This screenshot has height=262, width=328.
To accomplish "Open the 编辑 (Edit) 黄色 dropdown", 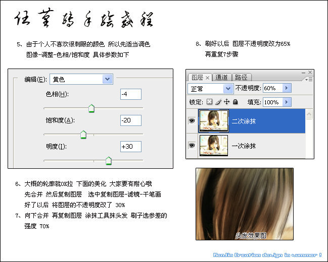I will [x=81, y=79].
